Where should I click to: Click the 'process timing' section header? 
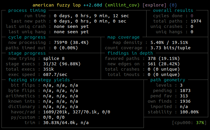27,11
